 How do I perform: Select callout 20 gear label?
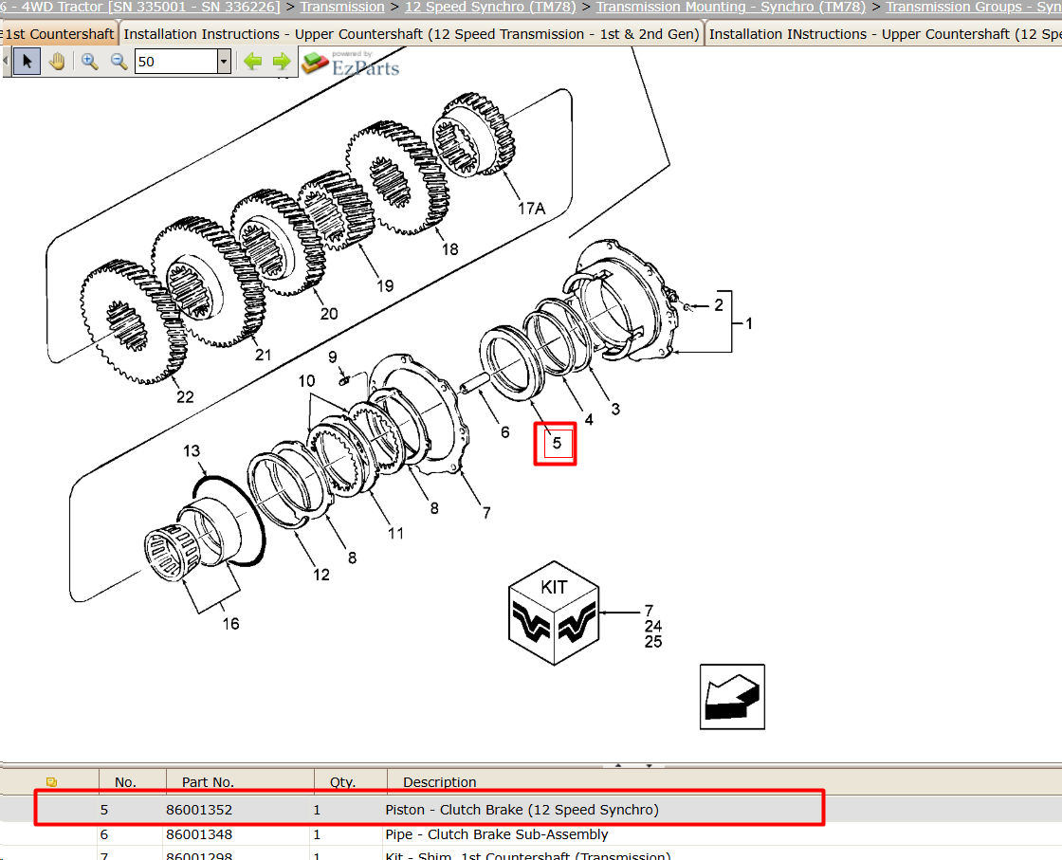click(x=329, y=314)
